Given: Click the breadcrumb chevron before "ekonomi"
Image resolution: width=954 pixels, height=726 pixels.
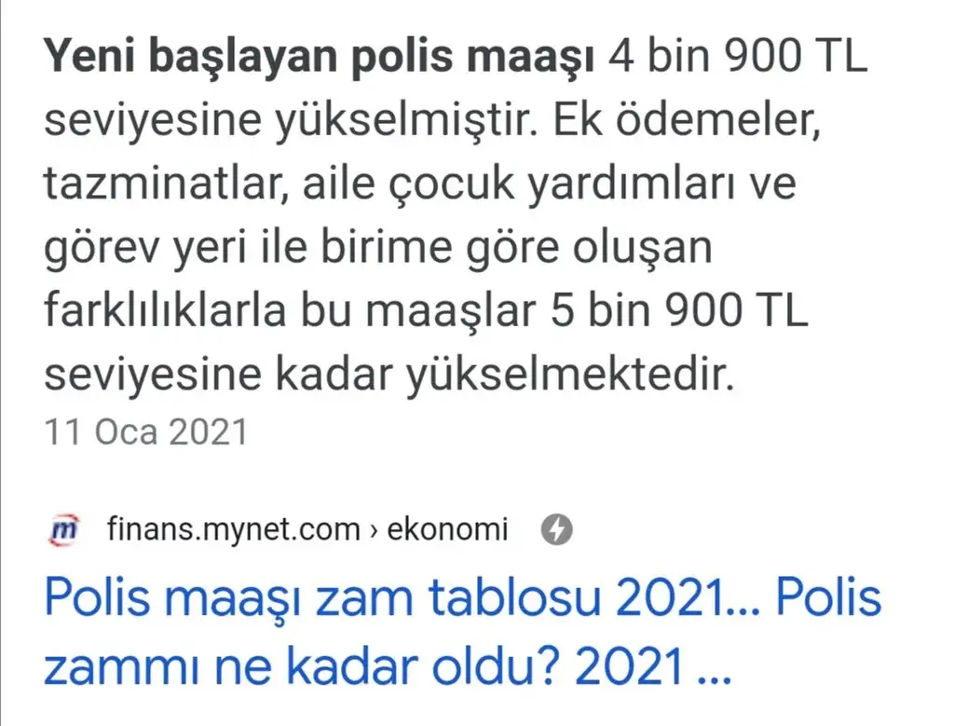Looking at the screenshot, I should [x=373, y=531].
